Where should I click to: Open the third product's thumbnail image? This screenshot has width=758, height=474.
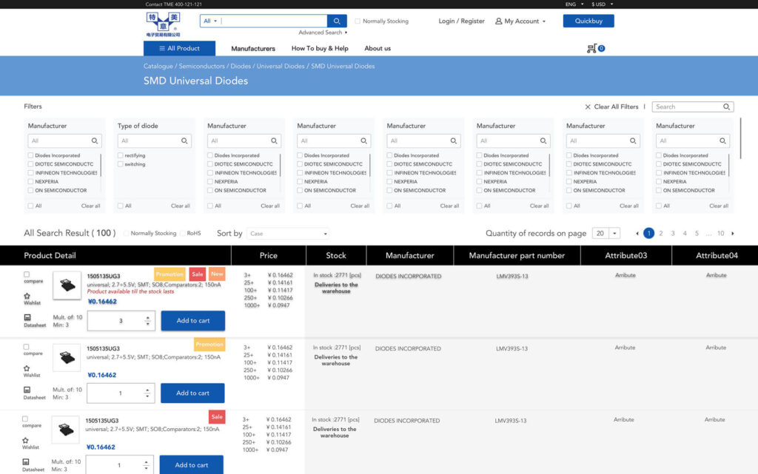click(66, 430)
